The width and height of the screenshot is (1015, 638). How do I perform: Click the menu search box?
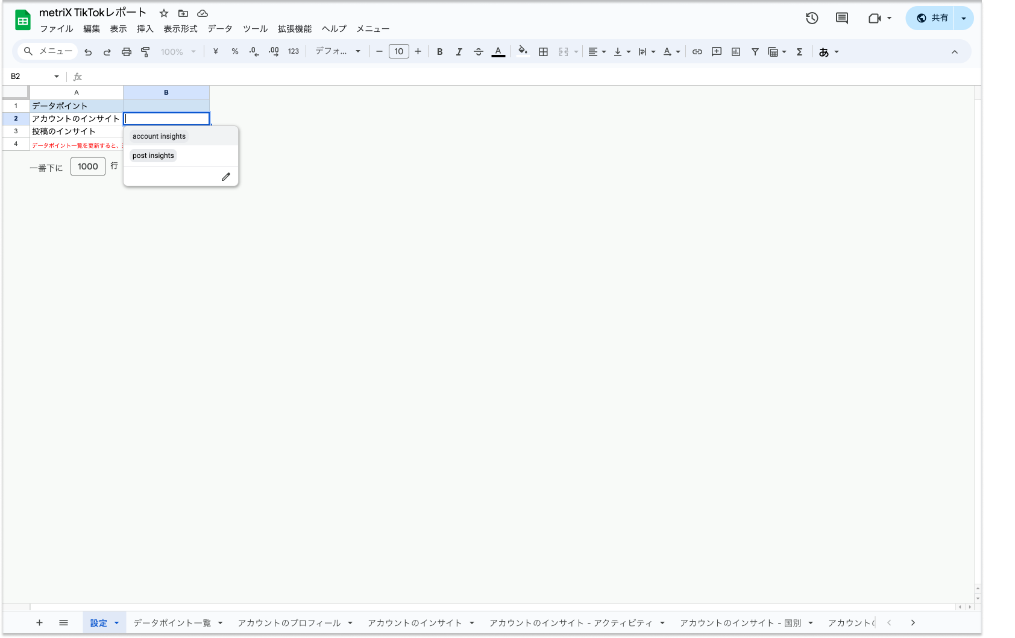[48, 52]
